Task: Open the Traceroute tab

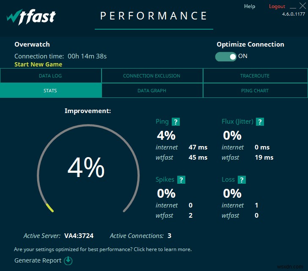Action: coord(255,76)
